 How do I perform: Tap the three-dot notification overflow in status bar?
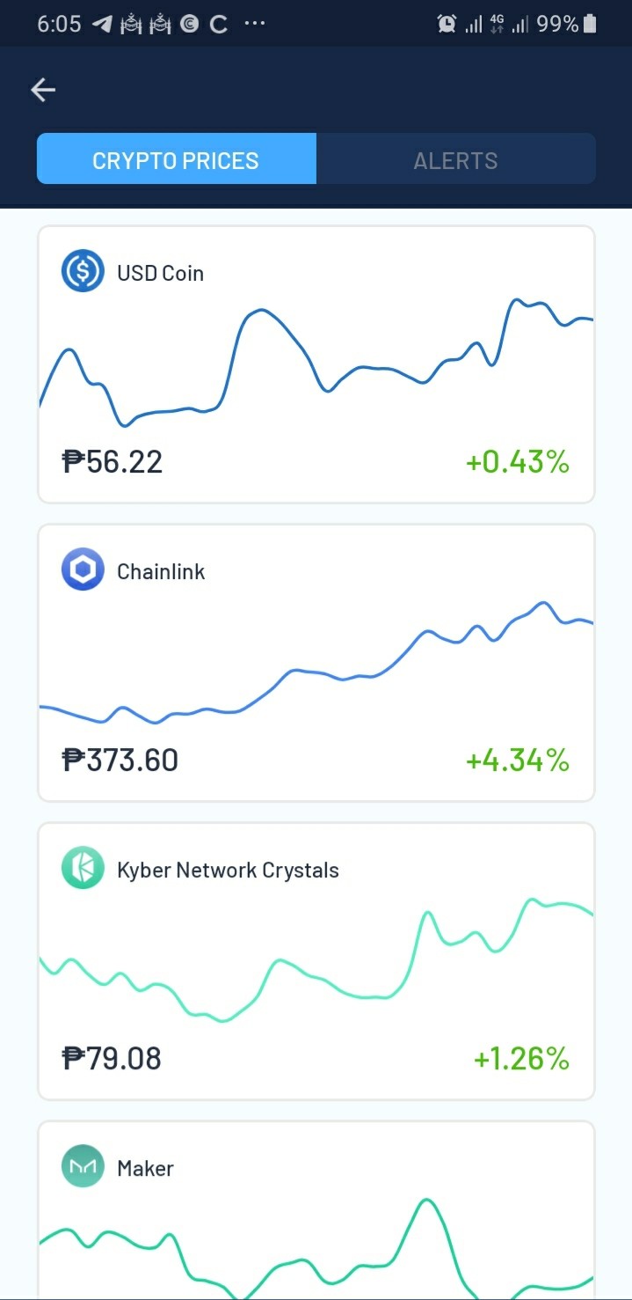pos(254,24)
